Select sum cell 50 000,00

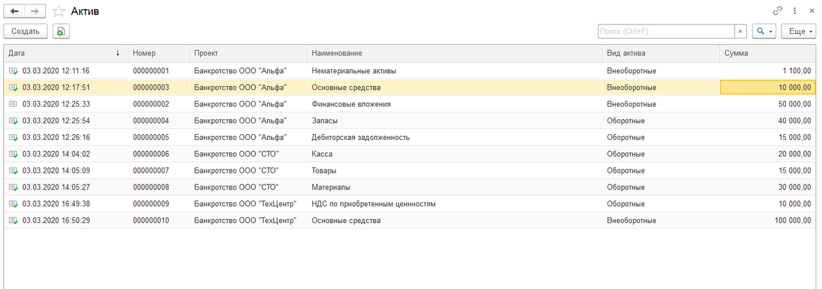pos(767,104)
